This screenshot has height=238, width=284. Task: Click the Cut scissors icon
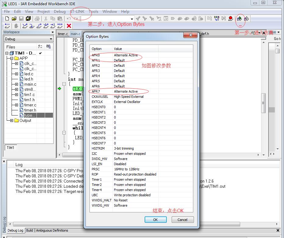click(x=46, y=19)
